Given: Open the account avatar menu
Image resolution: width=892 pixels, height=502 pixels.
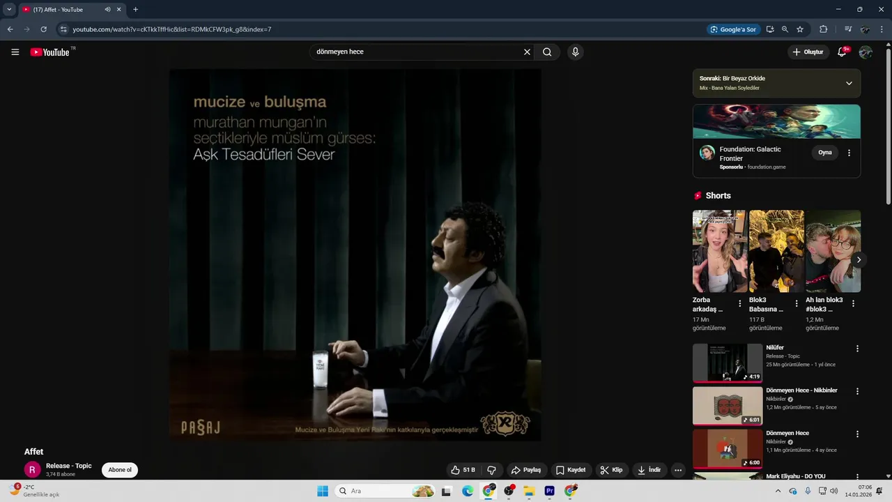Looking at the screenshot, I should [x=866, y=52].
